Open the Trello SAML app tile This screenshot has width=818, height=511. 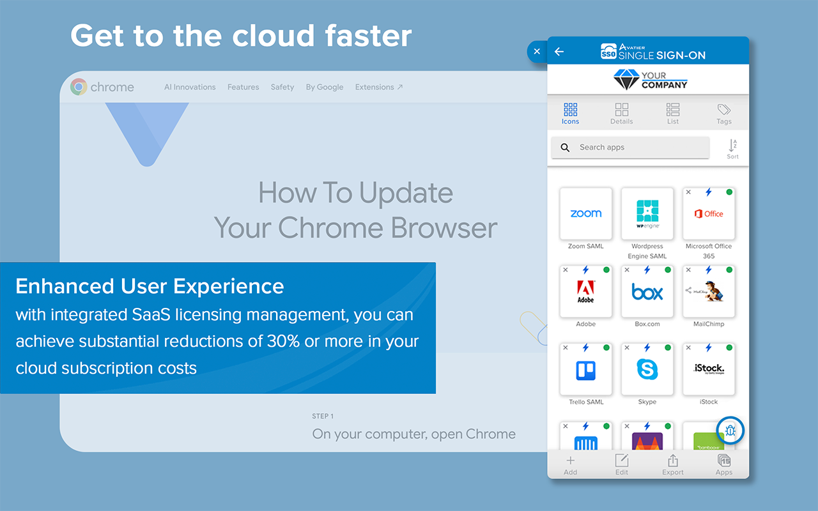coord(586,369)
